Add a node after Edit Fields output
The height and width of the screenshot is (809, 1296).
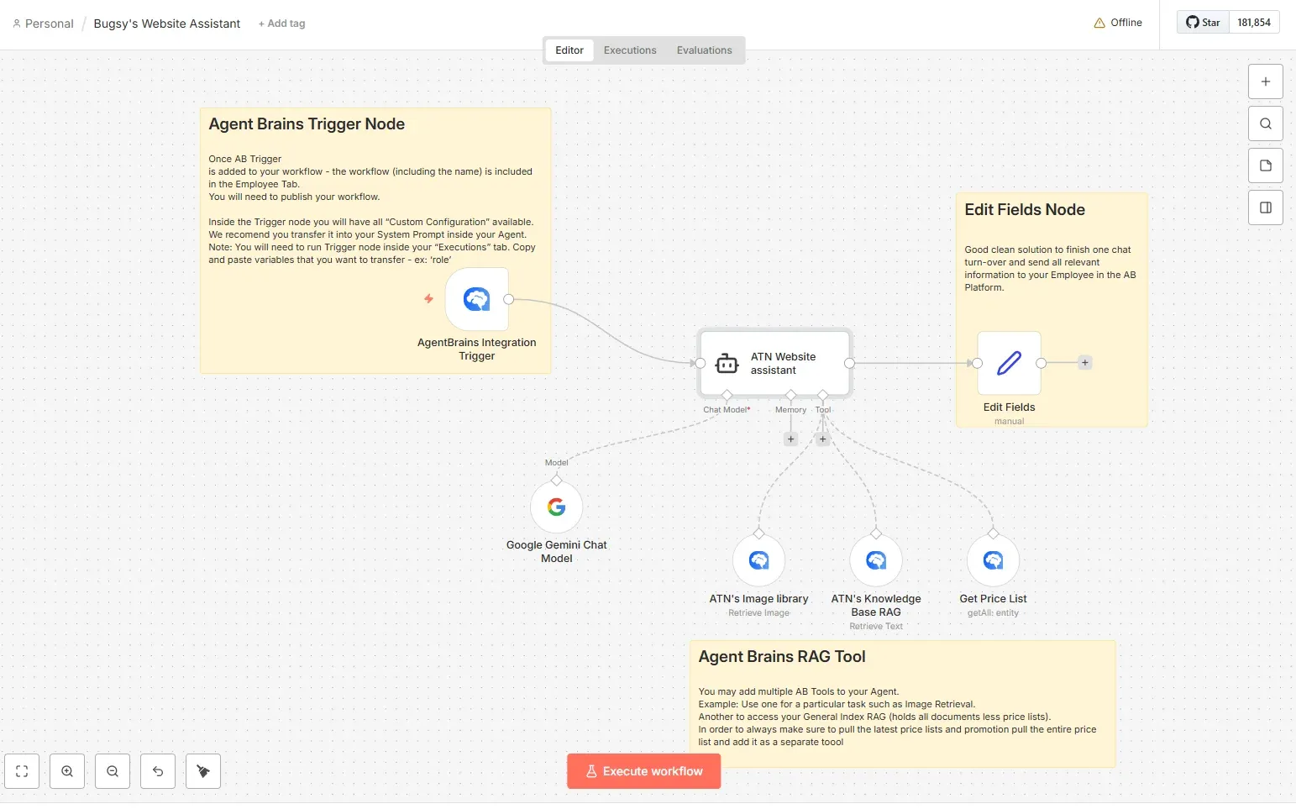click(1085, 363)
